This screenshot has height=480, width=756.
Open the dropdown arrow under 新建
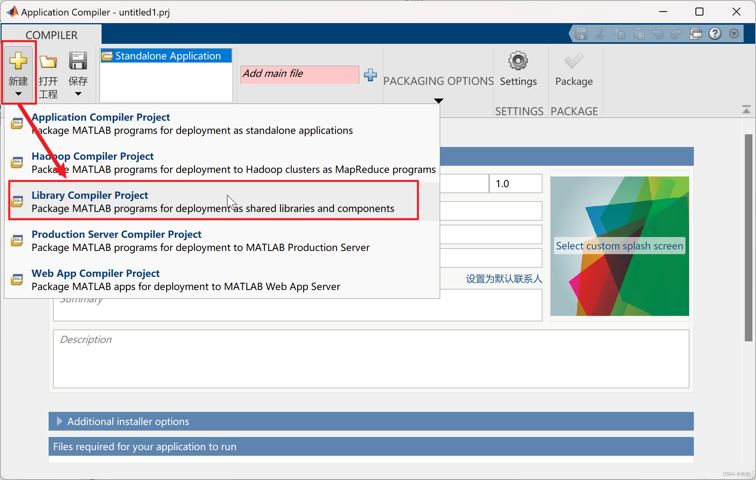(18, 94)
